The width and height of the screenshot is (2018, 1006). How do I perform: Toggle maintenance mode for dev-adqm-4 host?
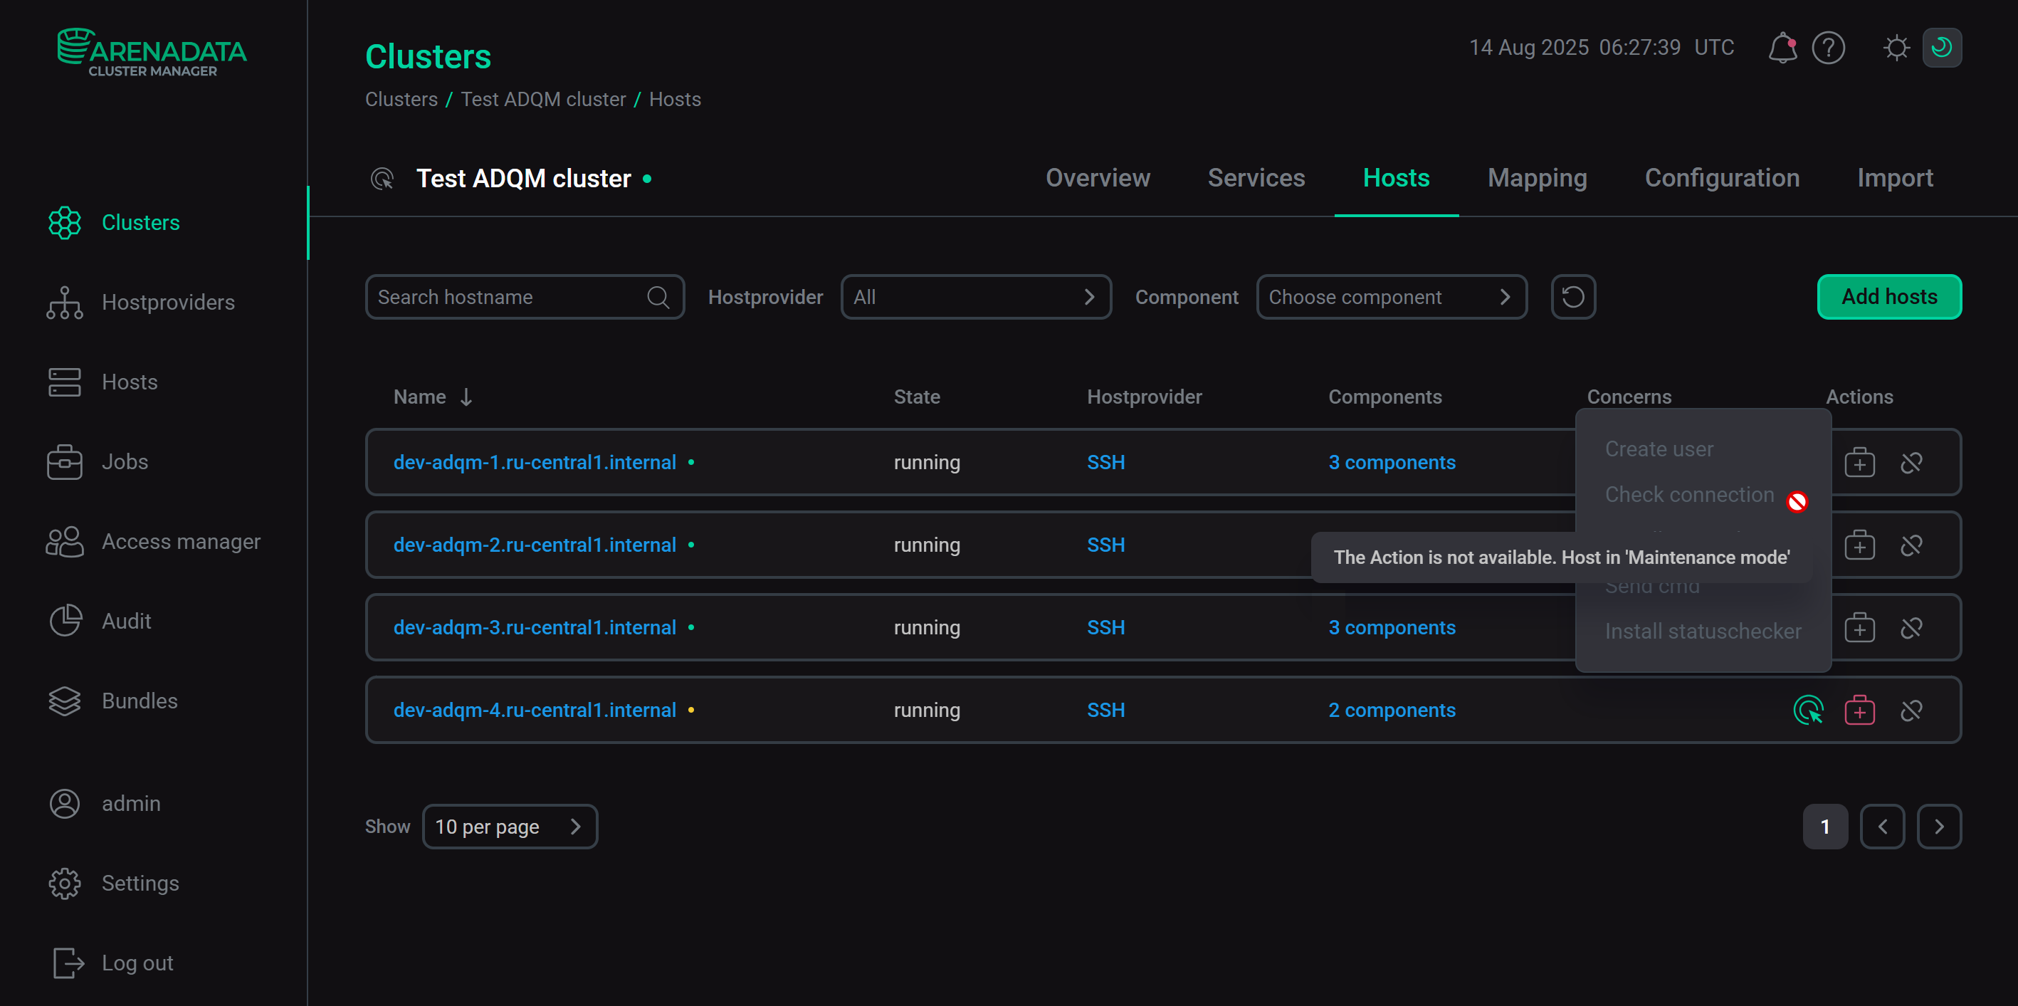[x=1859, y=711]
